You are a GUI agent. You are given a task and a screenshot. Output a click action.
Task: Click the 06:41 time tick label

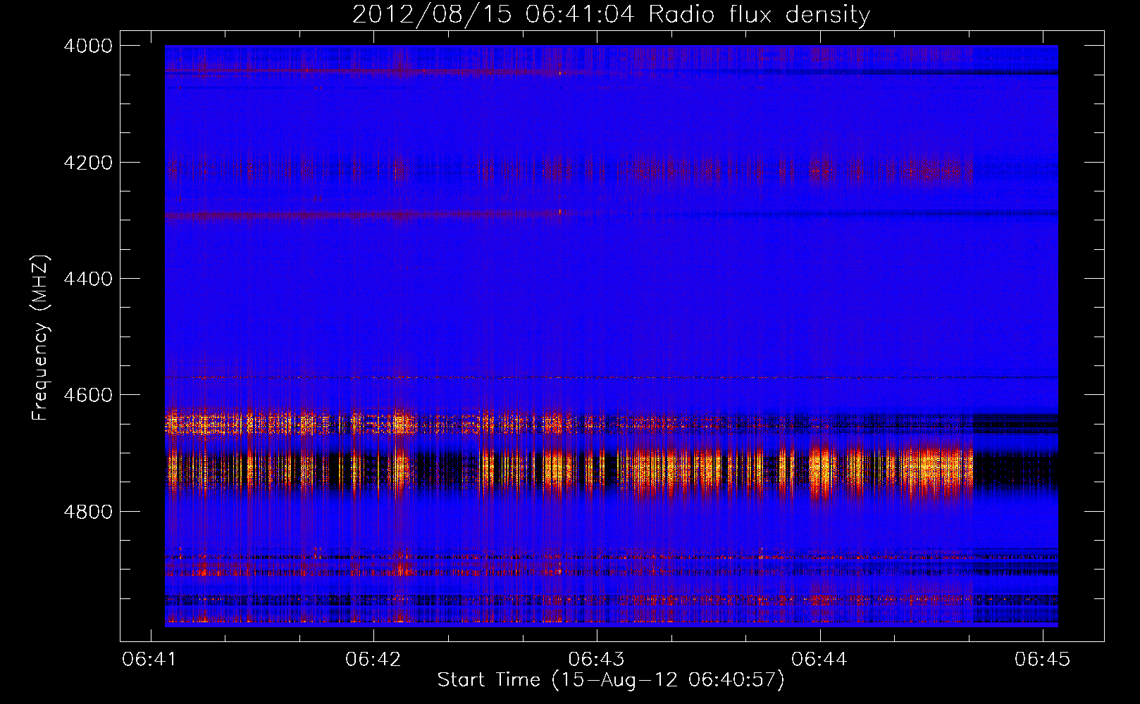(x=149, y=659)
